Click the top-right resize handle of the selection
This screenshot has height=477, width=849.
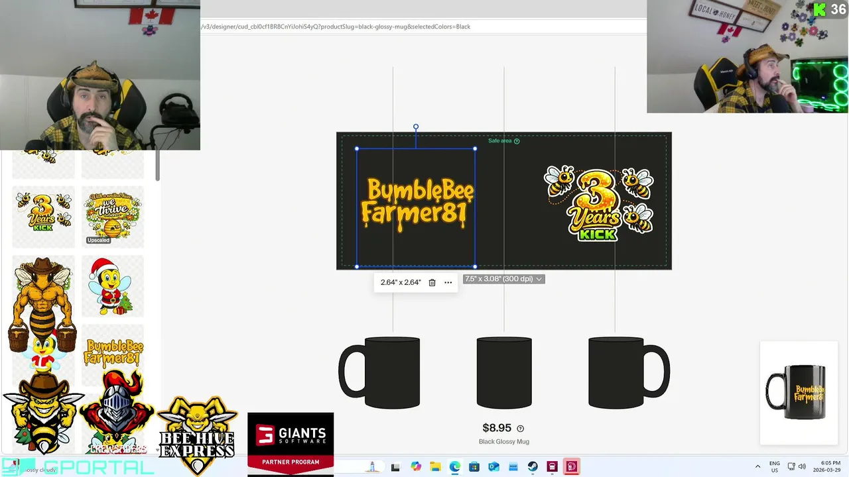475,148
